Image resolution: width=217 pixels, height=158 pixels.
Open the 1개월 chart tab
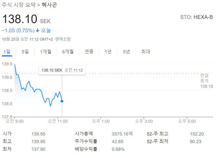click(46, 52)
